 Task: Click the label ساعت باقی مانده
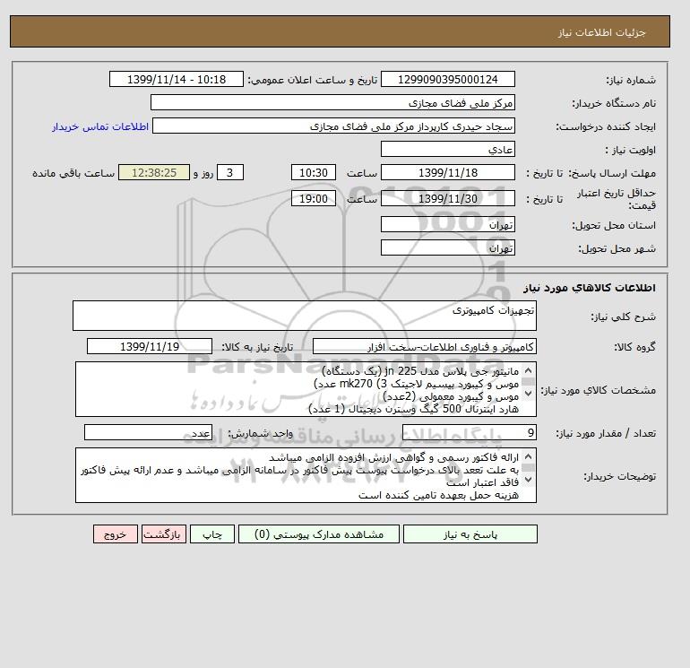pos(73,173)
